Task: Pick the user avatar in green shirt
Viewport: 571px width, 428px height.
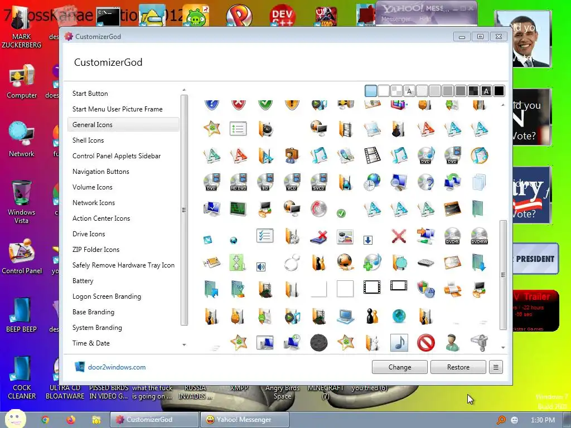Action: [452, 343]
